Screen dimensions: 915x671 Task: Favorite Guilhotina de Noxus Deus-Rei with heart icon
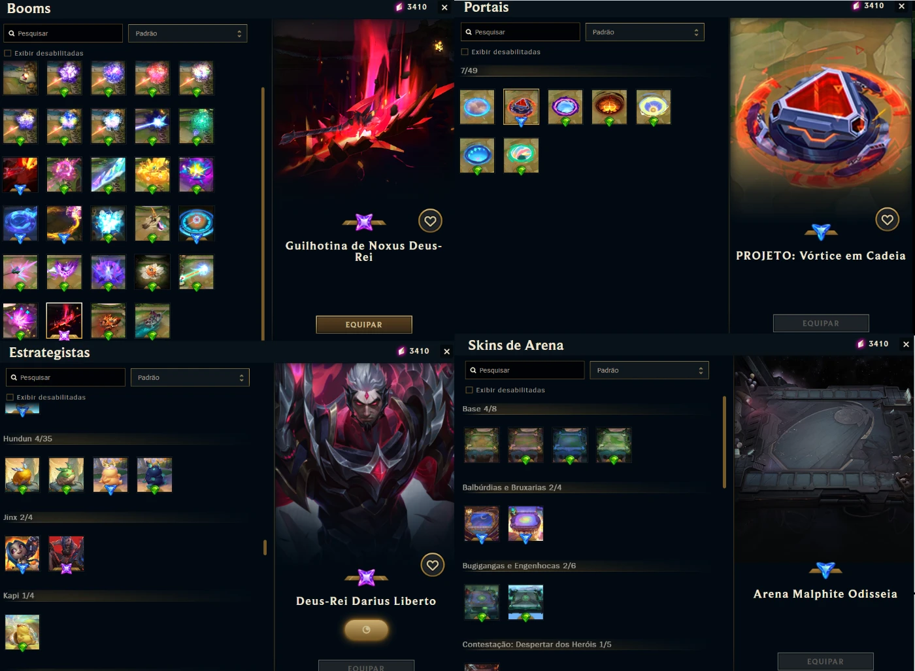[x=430, y=221]
